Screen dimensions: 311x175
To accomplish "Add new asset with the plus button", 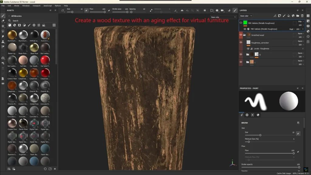I will click(x=55, y=169).
